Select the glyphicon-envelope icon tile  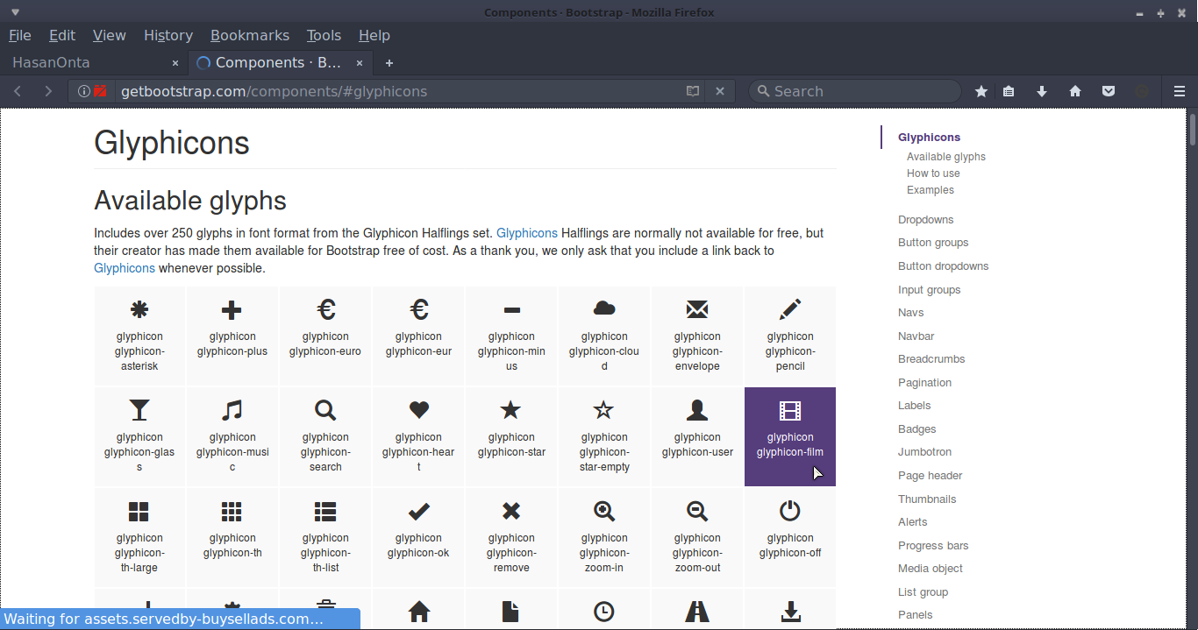coord(697,336)
